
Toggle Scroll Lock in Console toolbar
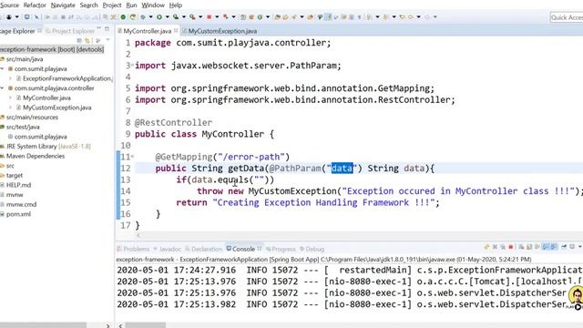point(528,247)
